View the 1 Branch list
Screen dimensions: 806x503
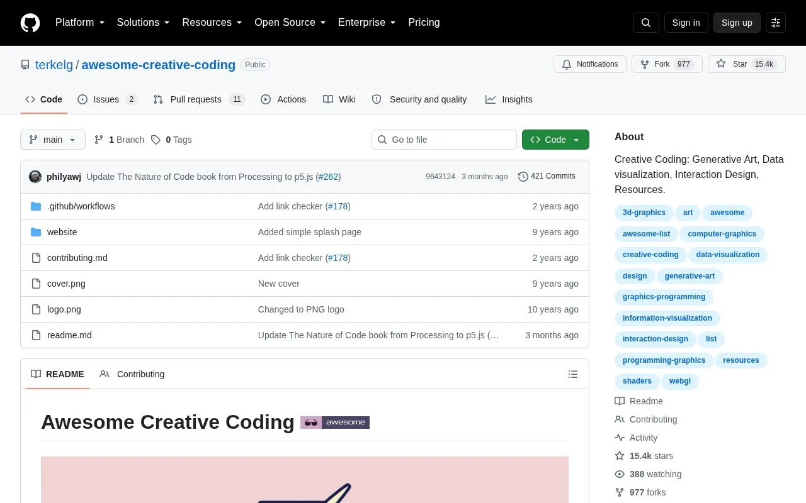pos(119,140)
